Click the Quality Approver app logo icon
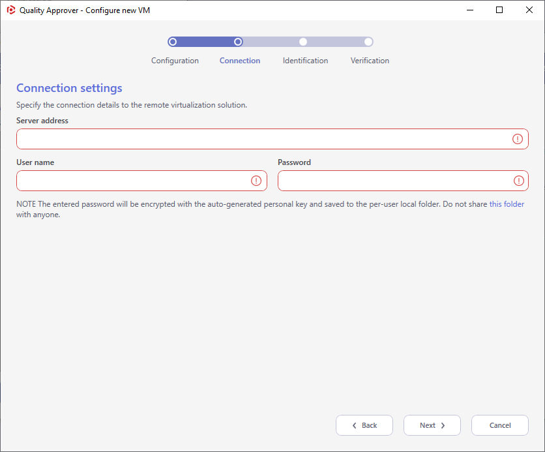This screenshot has height=452, width=545. (11, 10)
